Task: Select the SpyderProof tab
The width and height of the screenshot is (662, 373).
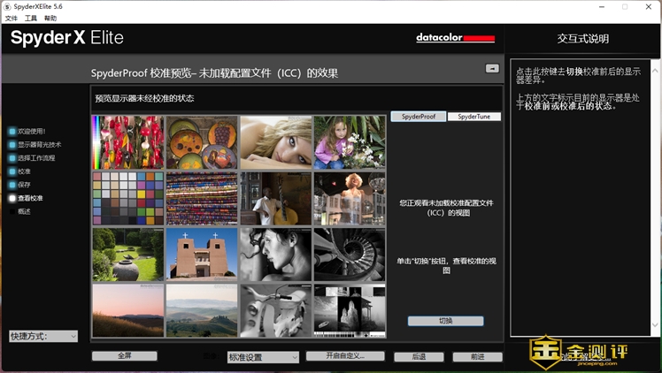Action: tap(418, 117)
